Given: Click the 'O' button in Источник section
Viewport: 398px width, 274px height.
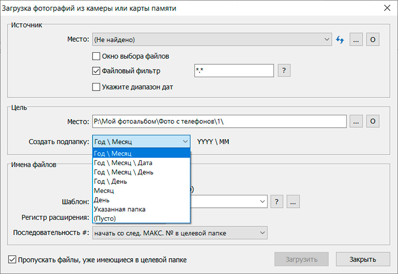Looking at the screenshot, I should (373, 39).
